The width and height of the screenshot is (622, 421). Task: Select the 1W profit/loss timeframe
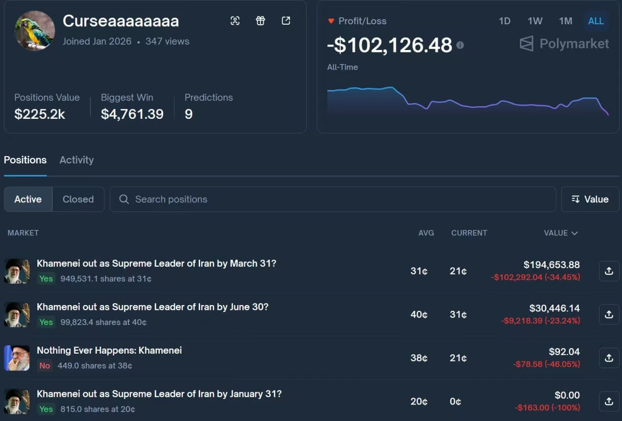(535, 21)
